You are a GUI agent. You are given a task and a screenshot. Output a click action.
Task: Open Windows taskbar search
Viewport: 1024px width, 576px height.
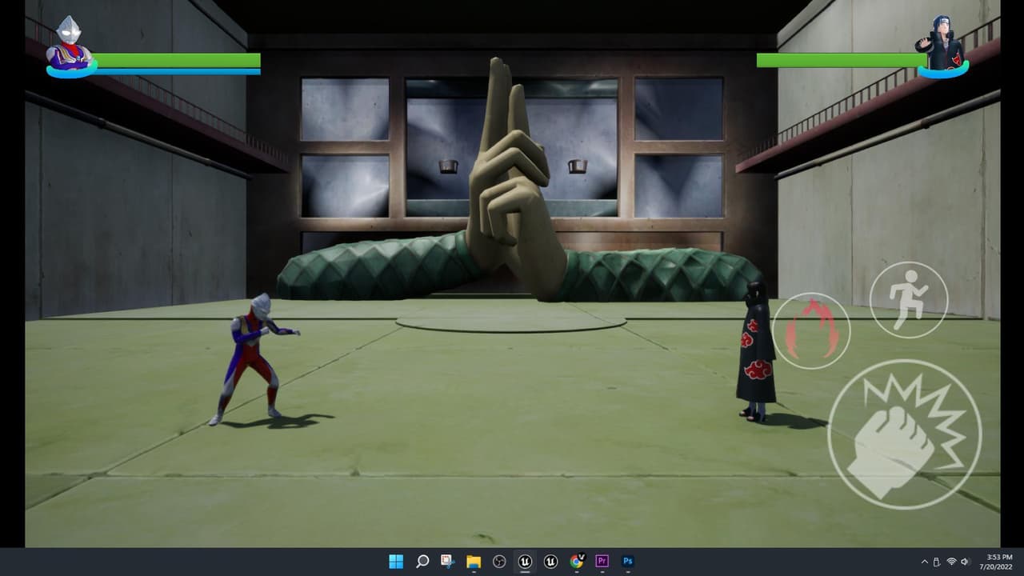(x=422, y=562)
